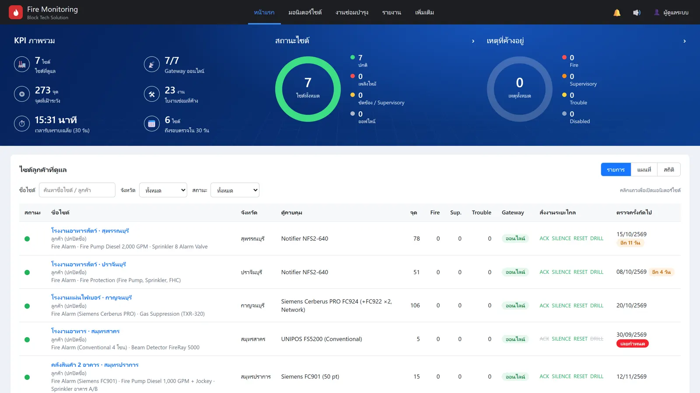Go to the หน้าแรก tab
This screenshot has height=393, width=700.
264,12
